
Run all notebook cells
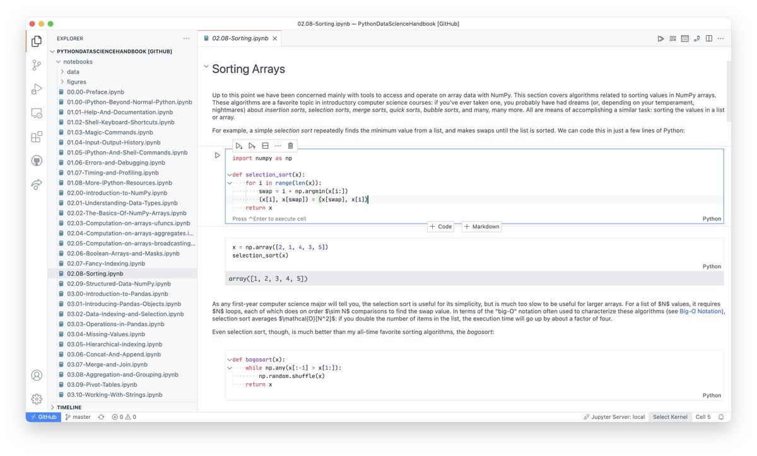661,38
